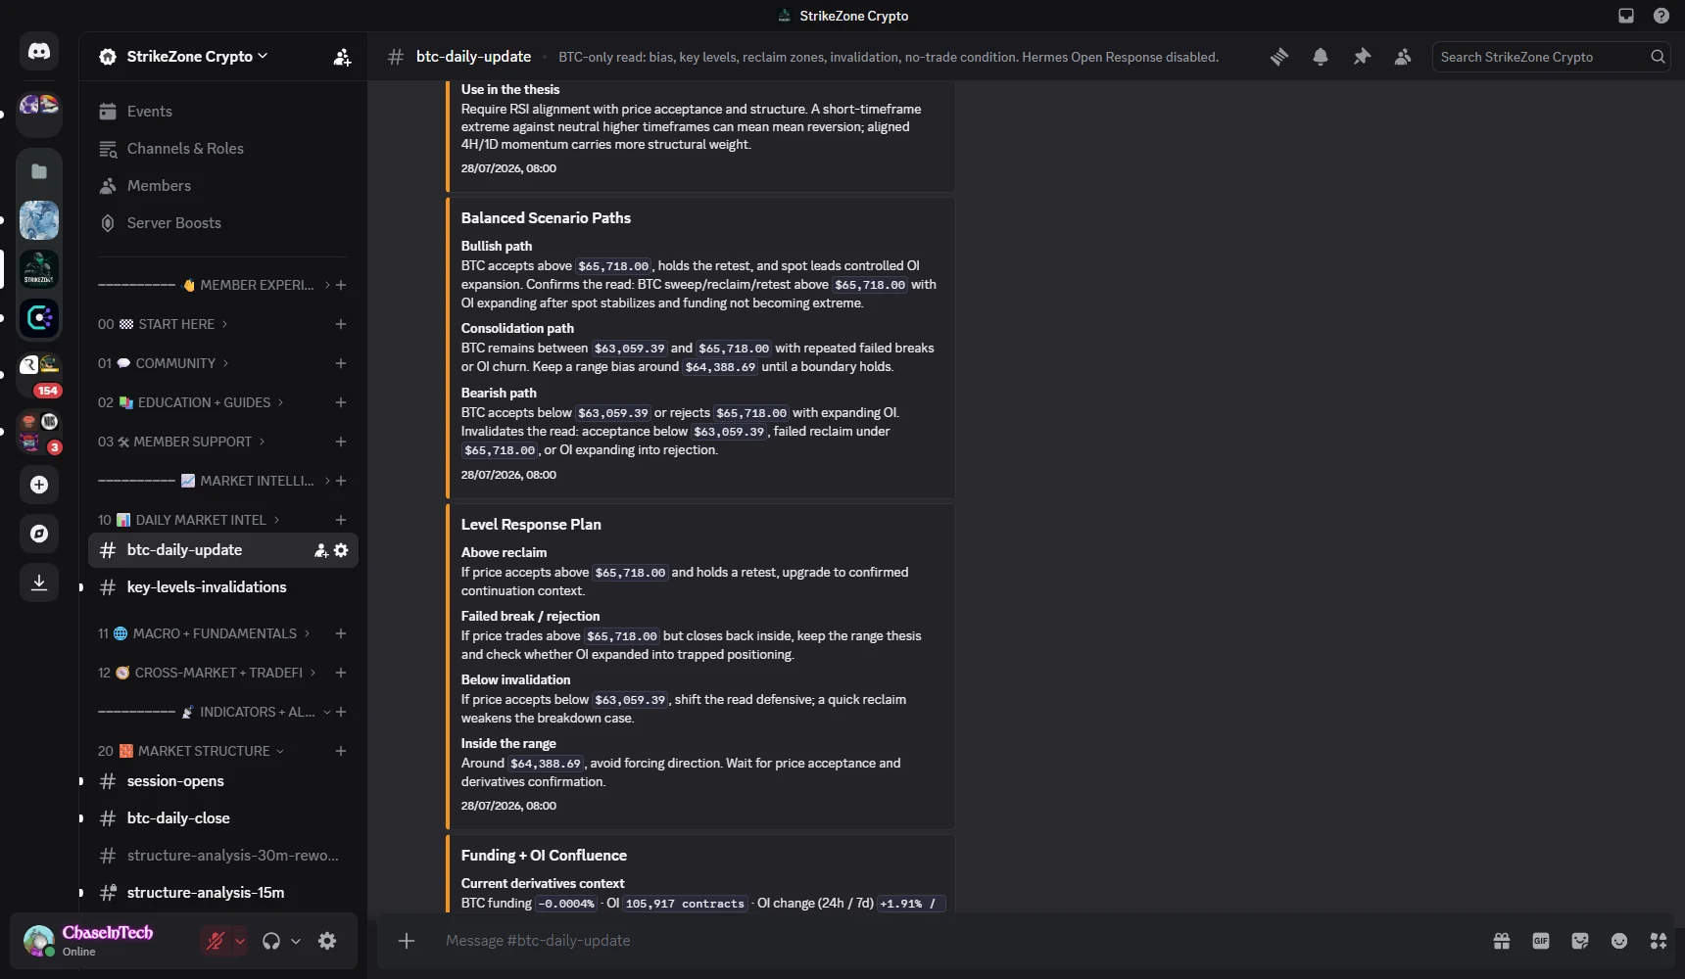This screenshot has width=1685, height=979.
Task: Open notification settings bell icon
Action: pos(1321,57)
